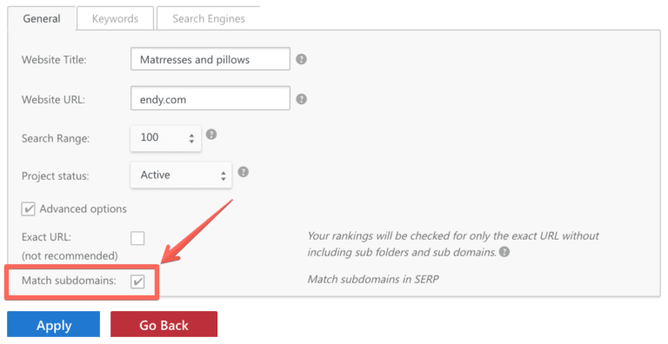This screenshot has height=344, width=668.
Task: Uncheck the Match subdomains checkbox
Action: click(137, 281)
